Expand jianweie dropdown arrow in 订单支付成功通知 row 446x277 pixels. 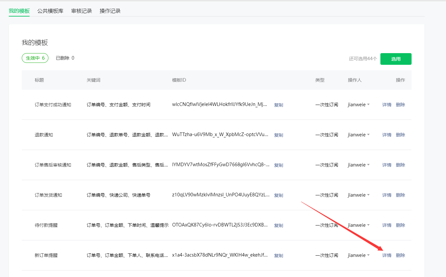pyautogui.click(x=368, y=105)
